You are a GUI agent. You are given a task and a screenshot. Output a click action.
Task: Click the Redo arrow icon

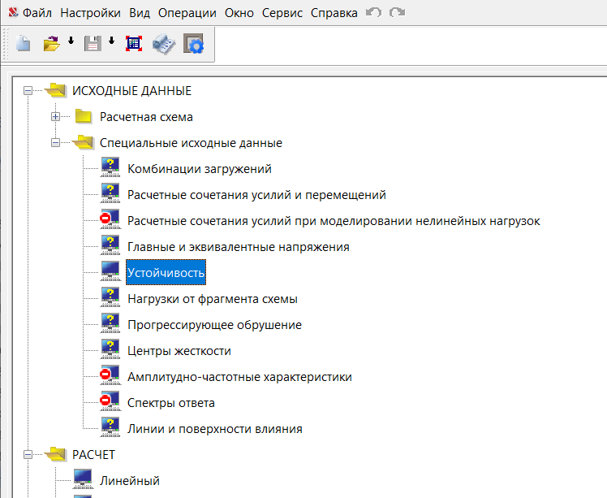[397, 12]
